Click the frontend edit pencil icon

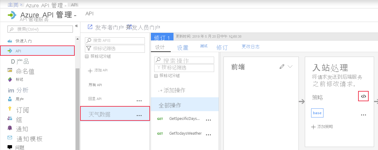coord(282,67)
